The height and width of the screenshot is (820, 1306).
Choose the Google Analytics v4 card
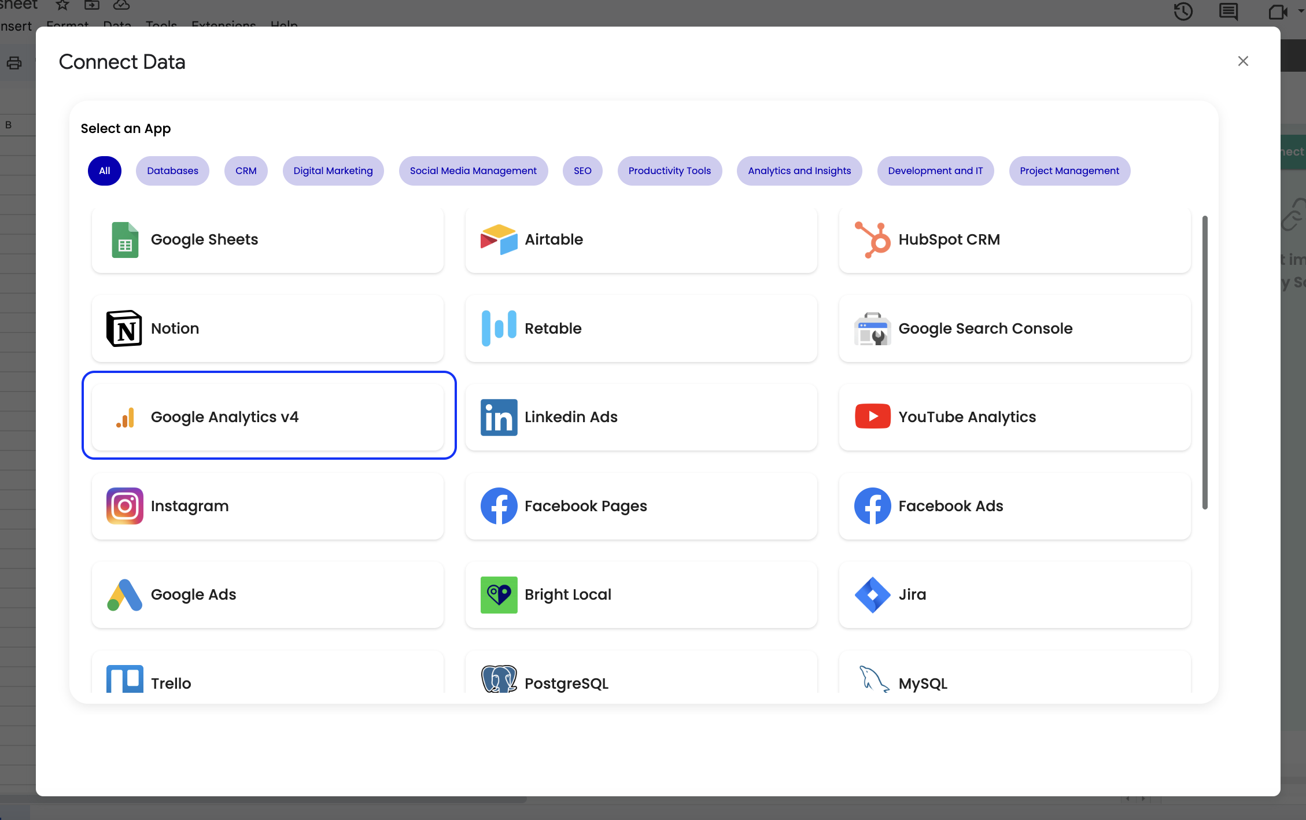coord(268,417)
